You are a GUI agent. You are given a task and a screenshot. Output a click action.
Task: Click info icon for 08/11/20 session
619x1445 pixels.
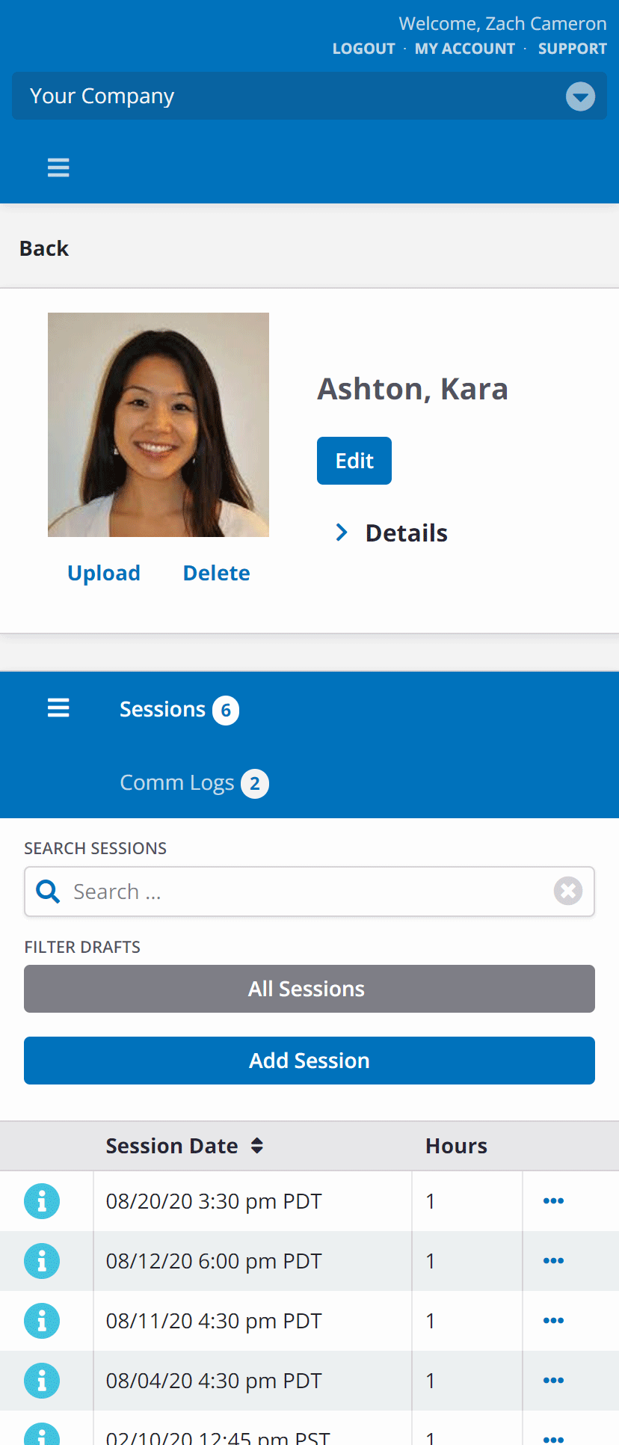42,1321
